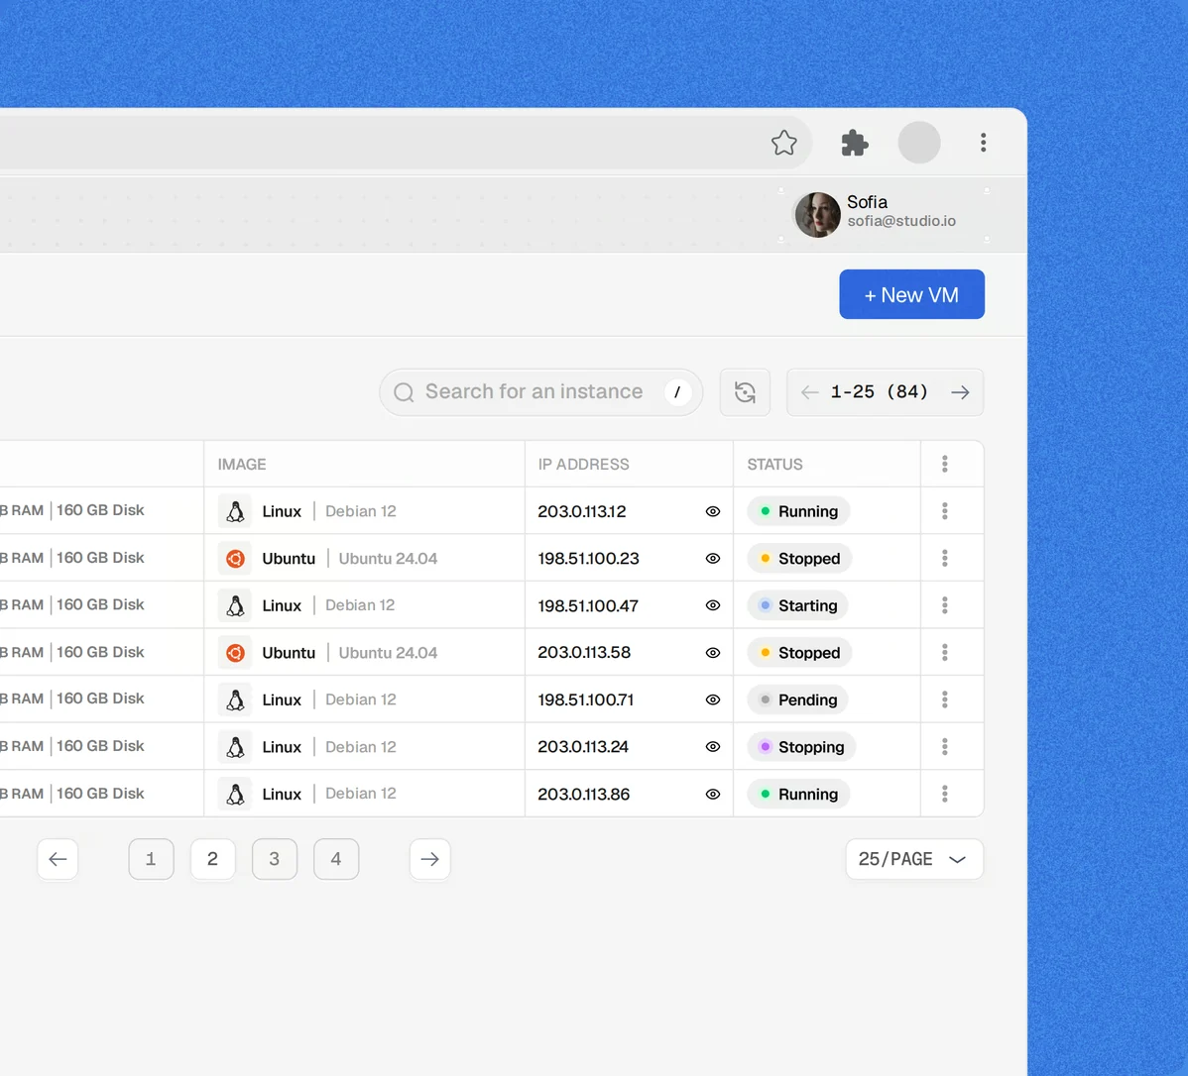Image resolution: width=1188 pixels, height=1076 pixels.
Task: Go to previous range in 1-25 pager
Action: (x=809, y=391)
